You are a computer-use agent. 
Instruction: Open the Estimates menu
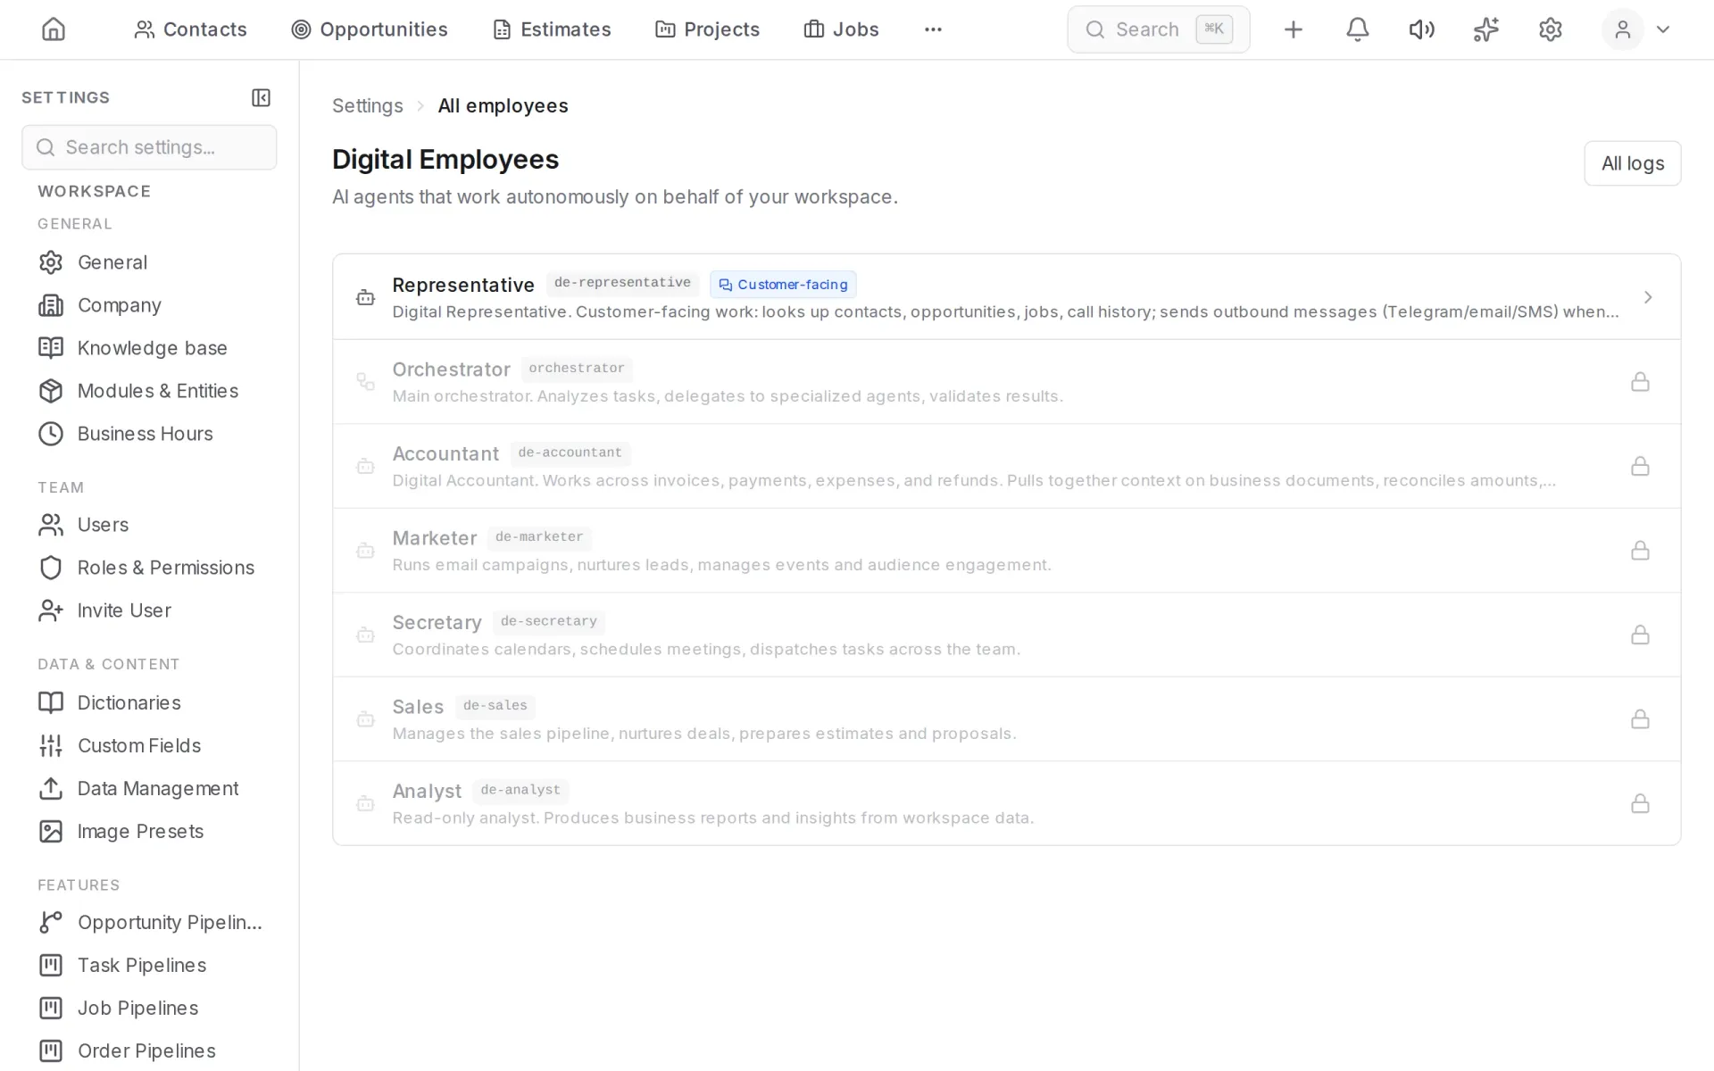(552, 29)
